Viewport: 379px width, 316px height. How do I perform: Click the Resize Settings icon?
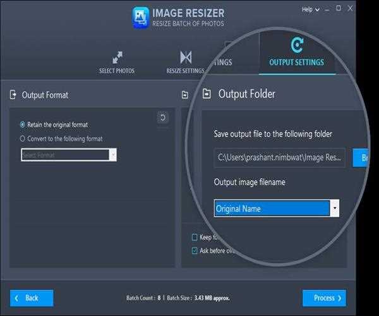coord(186,57)
